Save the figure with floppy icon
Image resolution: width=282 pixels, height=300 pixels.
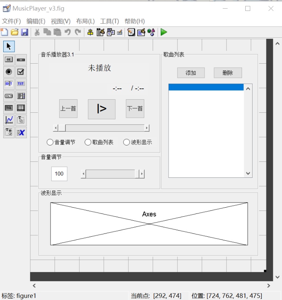click(x=24, y=32)
